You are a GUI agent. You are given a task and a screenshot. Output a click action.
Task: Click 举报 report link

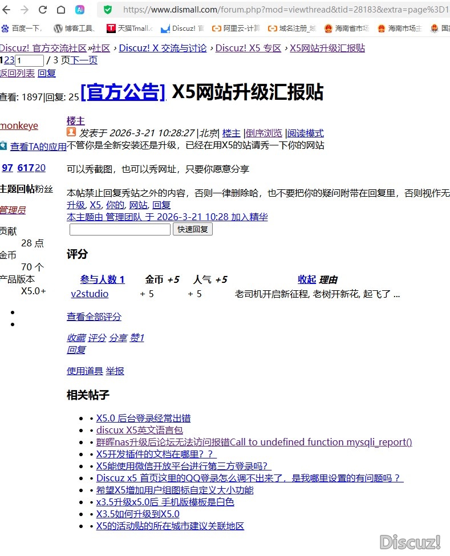click(x=115, y=371)
